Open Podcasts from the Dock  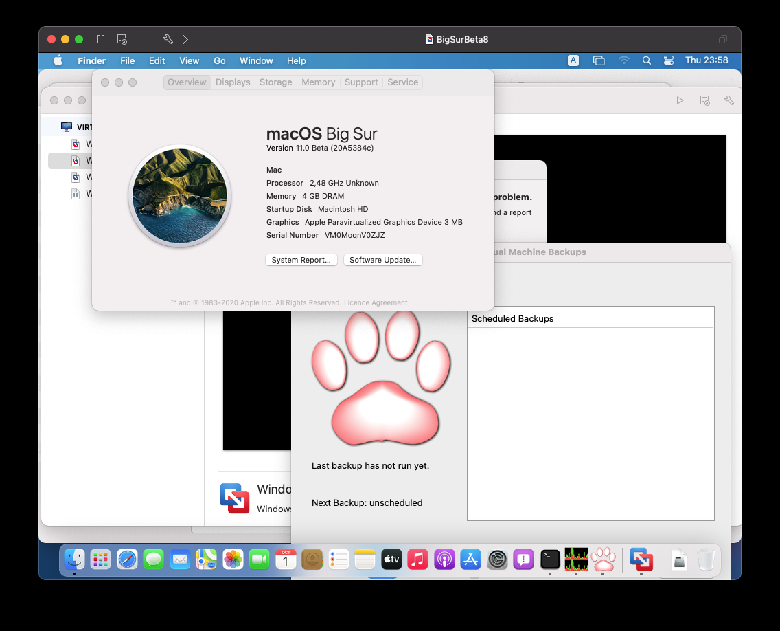(x=444, y=560)
